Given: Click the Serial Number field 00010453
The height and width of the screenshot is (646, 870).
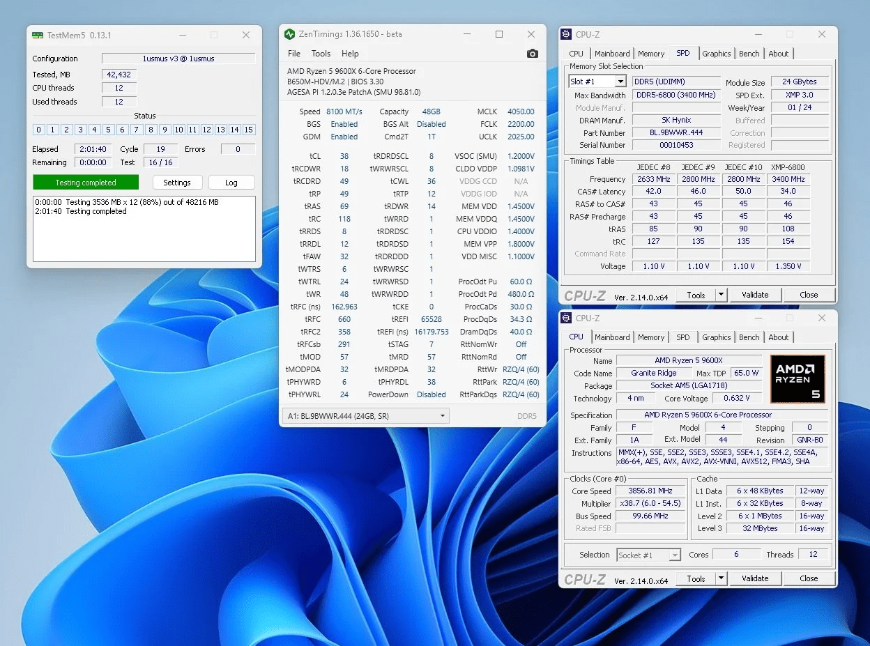Looking at the screenshot, I should click(676, 145).
